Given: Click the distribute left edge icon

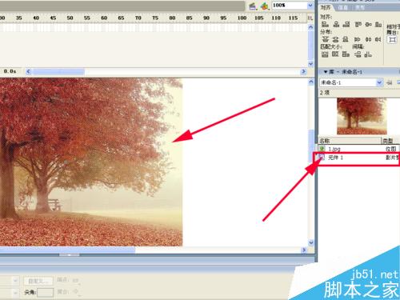Looking at the screenshot, I should point(358,39).
